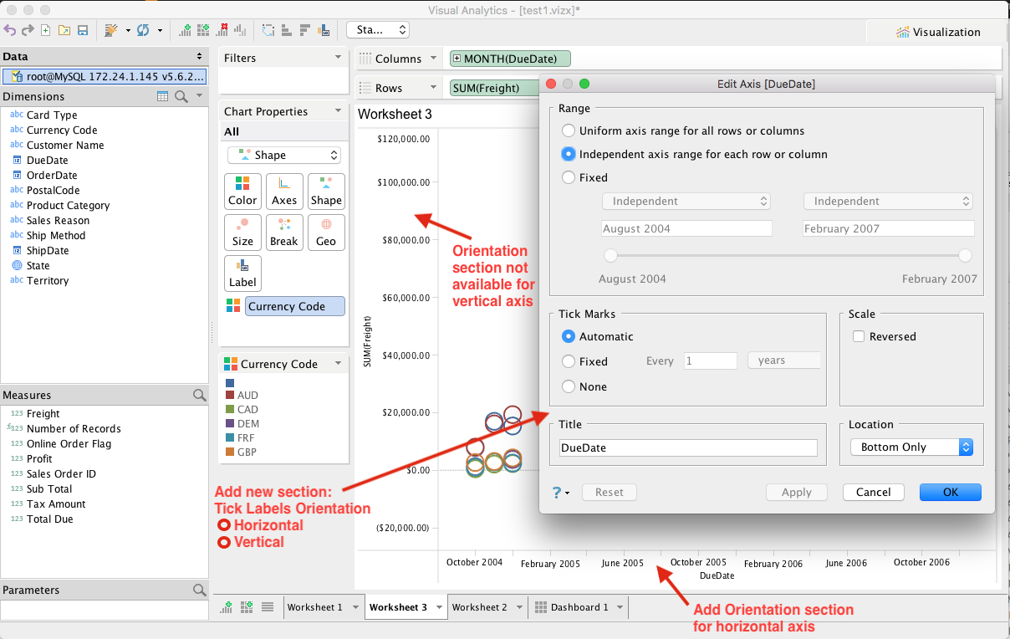The image size is (1010, 639).
Task: Click the MONTH(DueDate) pill in Columns
Action: tap(510, 59)
